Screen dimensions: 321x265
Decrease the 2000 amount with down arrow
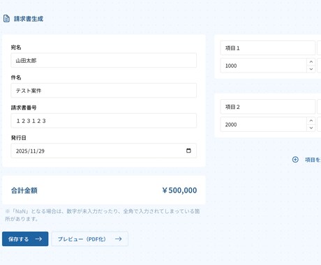[311, 128]
